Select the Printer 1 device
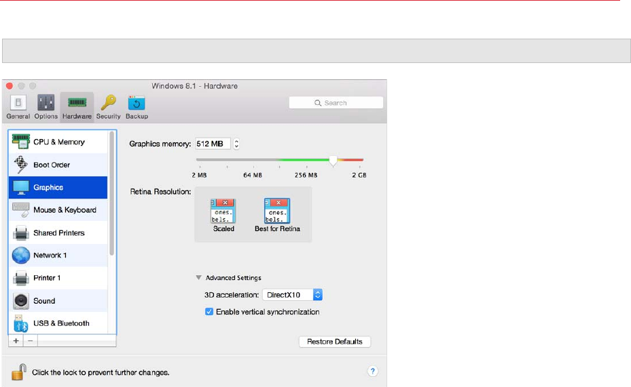 click(58, 278)
